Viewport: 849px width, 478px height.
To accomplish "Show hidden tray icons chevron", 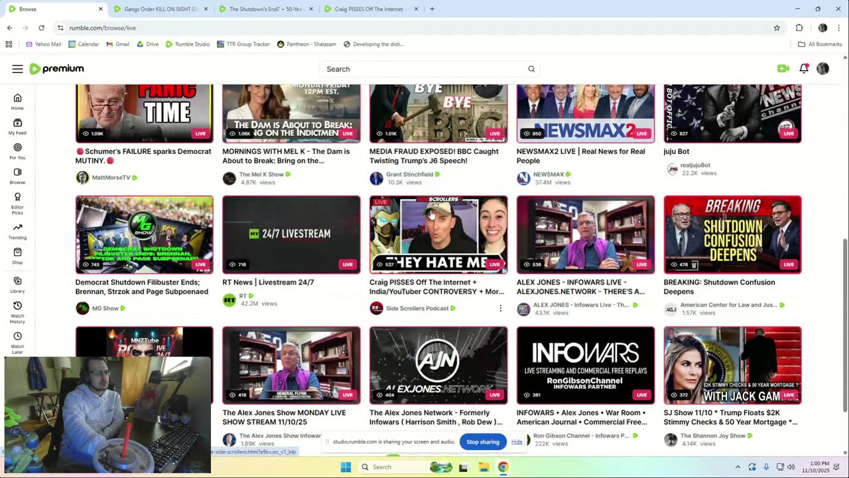I will [x=738, y=467].
